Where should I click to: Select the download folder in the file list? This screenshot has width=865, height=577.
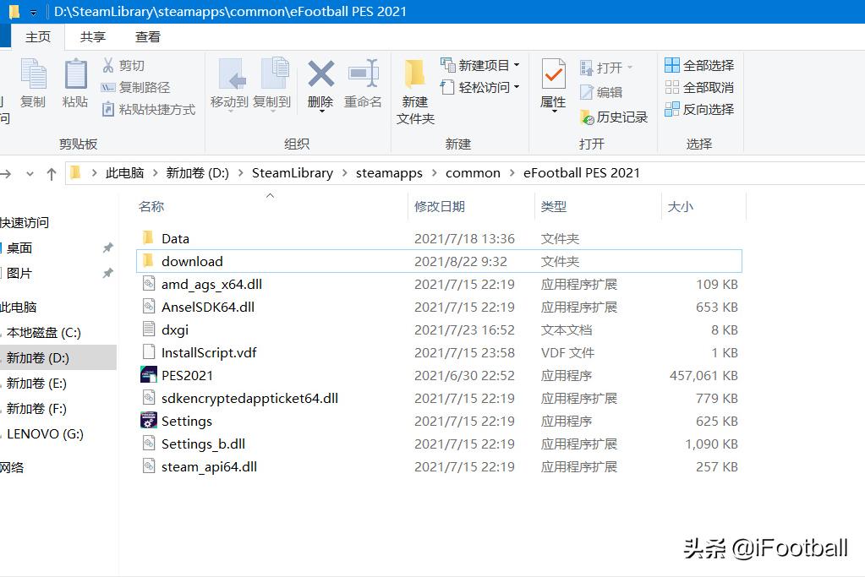point(192,261)
